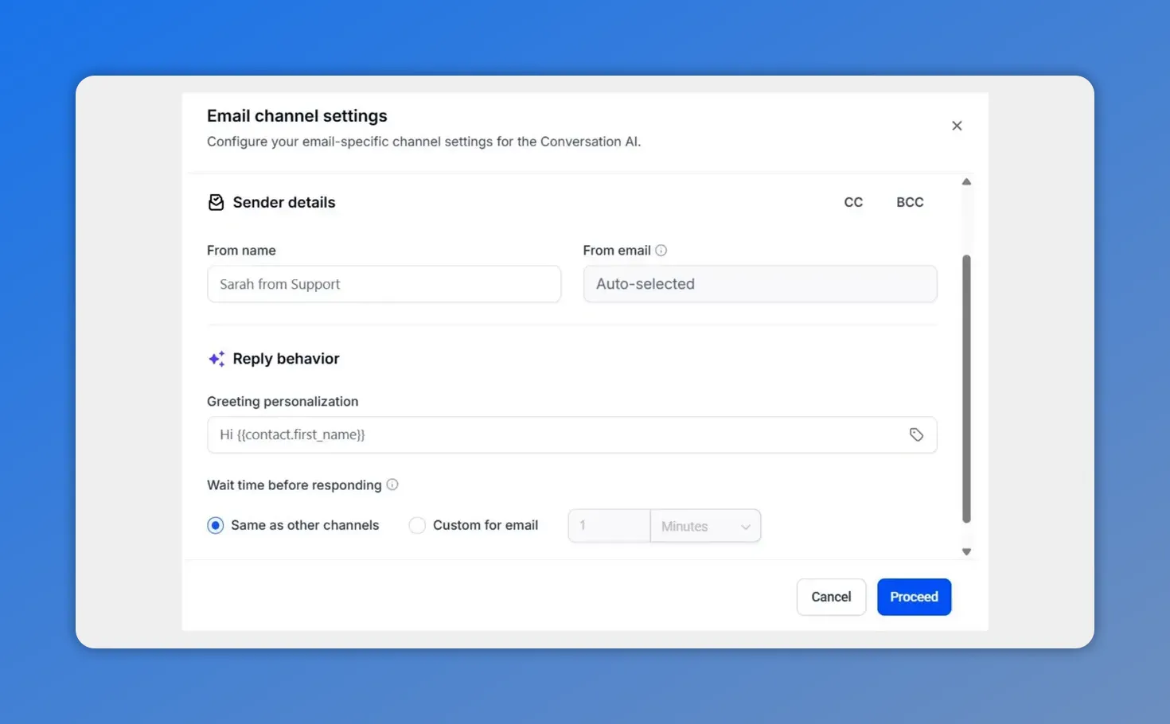Open the Minutes unit dropdown
The width and height of the screenshot is (1170, 724).
coord(705,526)
